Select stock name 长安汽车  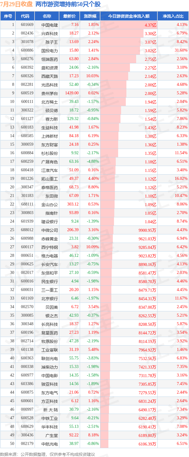[x=50, y=264]
